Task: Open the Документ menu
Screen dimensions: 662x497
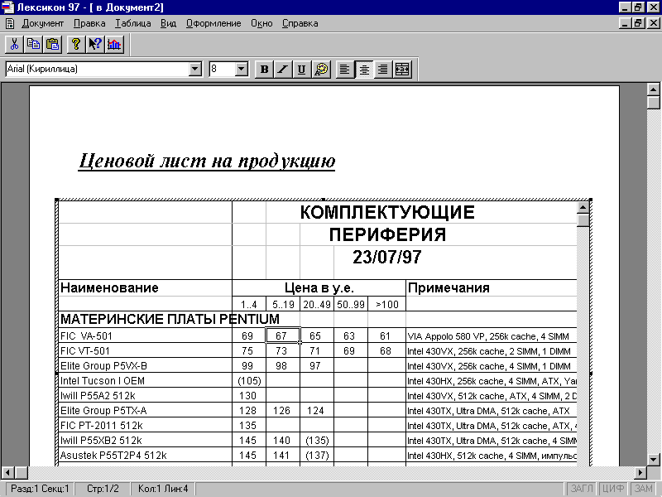Action: (43, 24)
